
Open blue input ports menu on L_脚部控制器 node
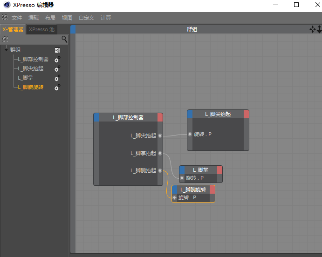point(96,117)
